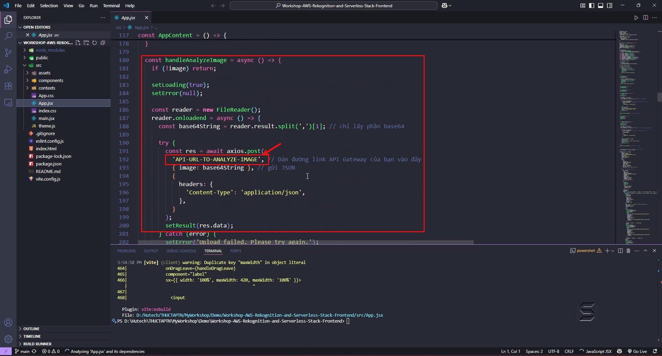Toggle the bottom panel visibility
This screenshot has height=356, width=662.
click(x=601, y=6)
